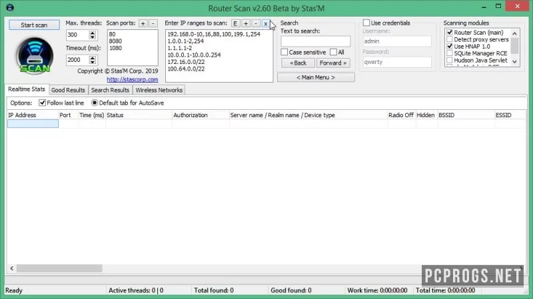Enable Hudson Java Servlet module
This screenshot has width=533, height=299.
[450, 60]
